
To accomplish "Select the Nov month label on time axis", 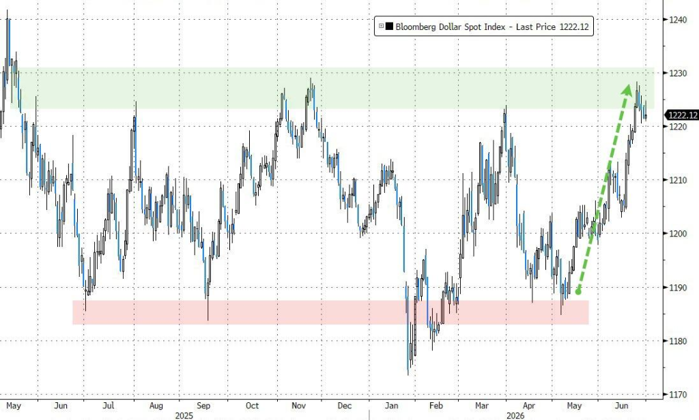I will (x=299, y=406).
